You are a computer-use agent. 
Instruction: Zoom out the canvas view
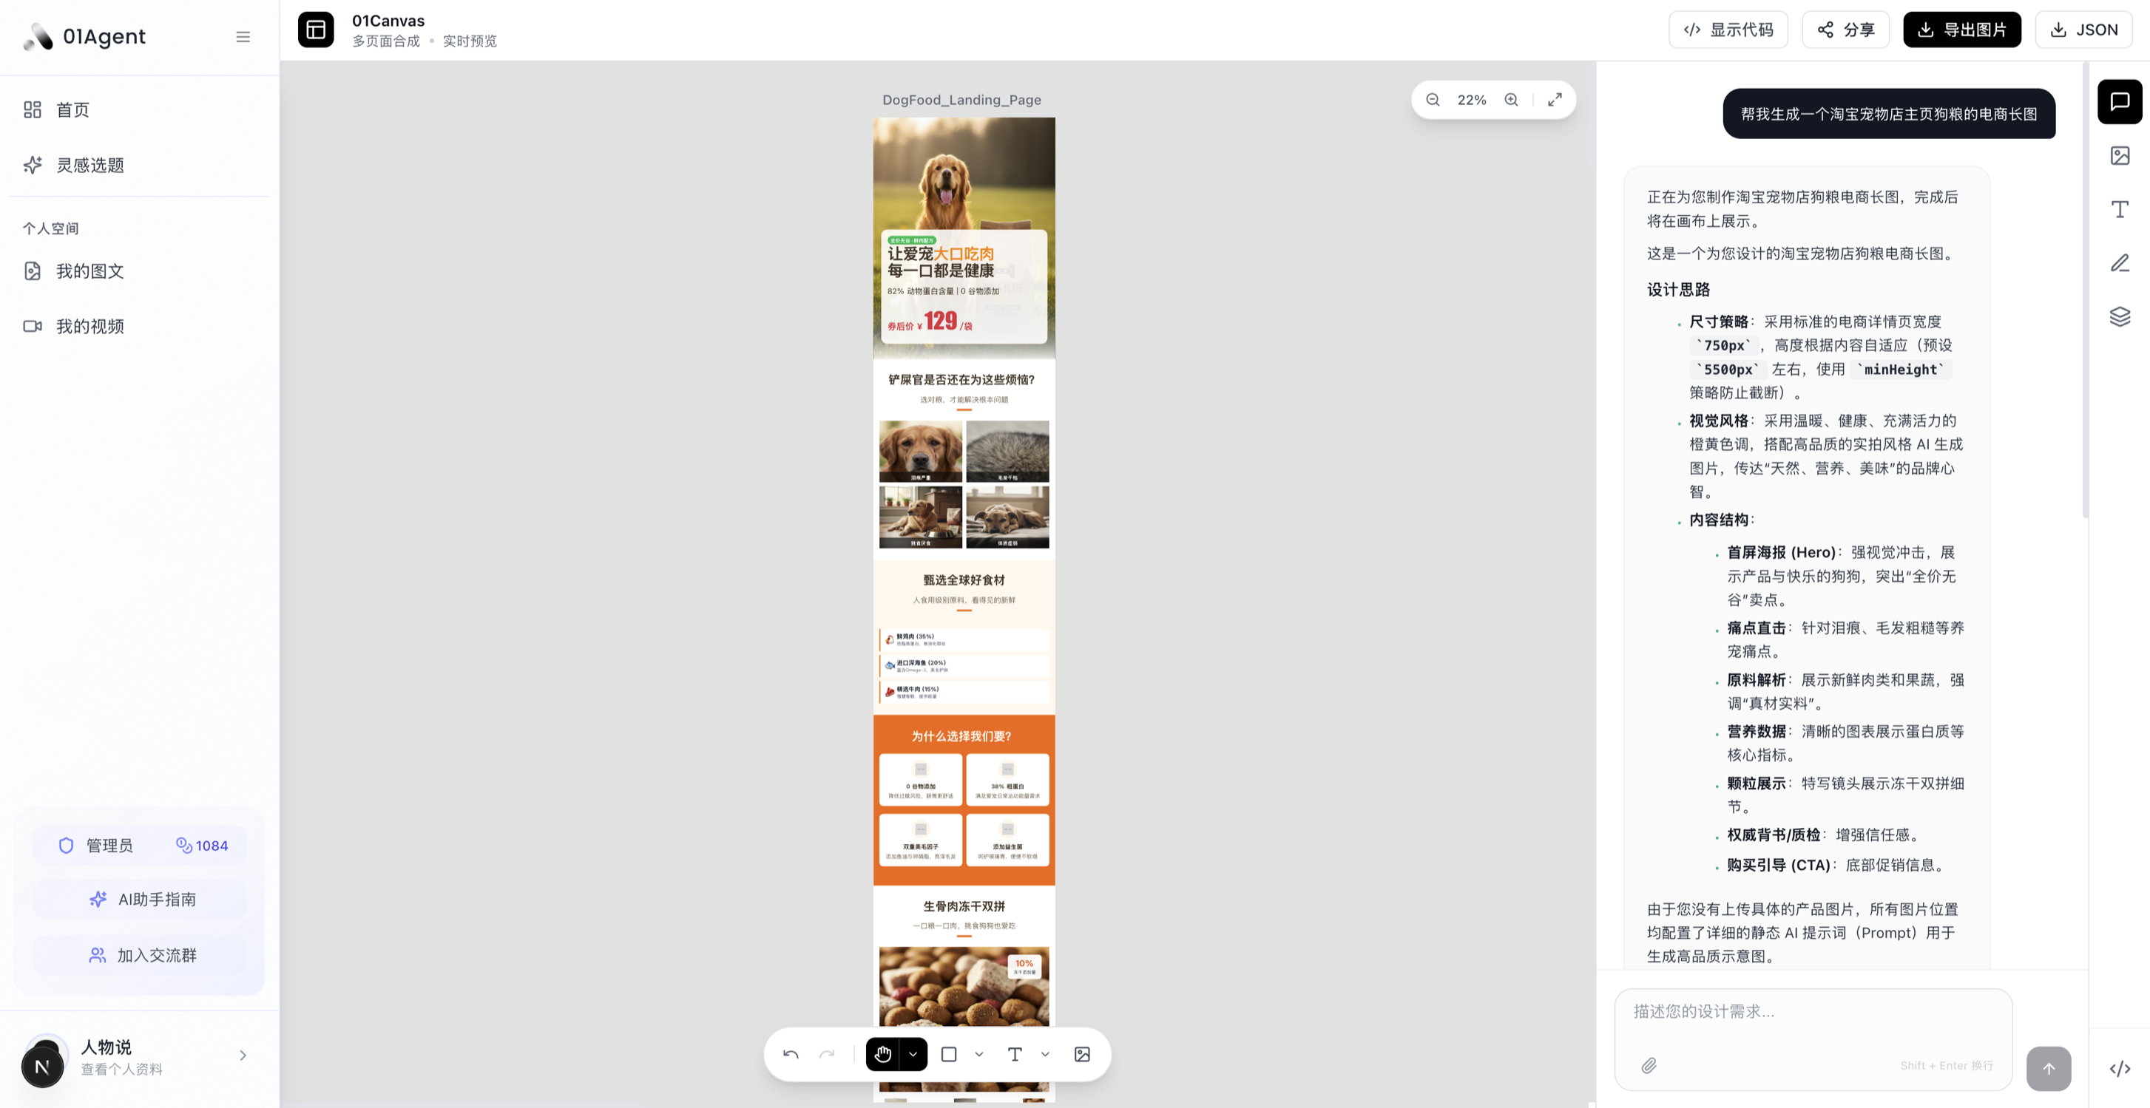(1433, 100)
